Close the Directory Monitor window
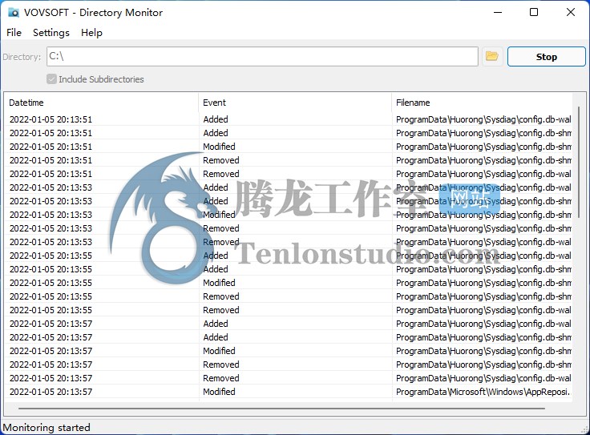The width and height of the screenshot is (590, 435). (571, 12)
